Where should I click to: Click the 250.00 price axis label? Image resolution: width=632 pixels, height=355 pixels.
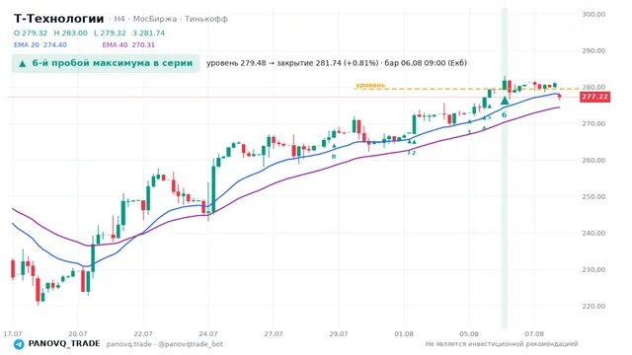[593, 197]
